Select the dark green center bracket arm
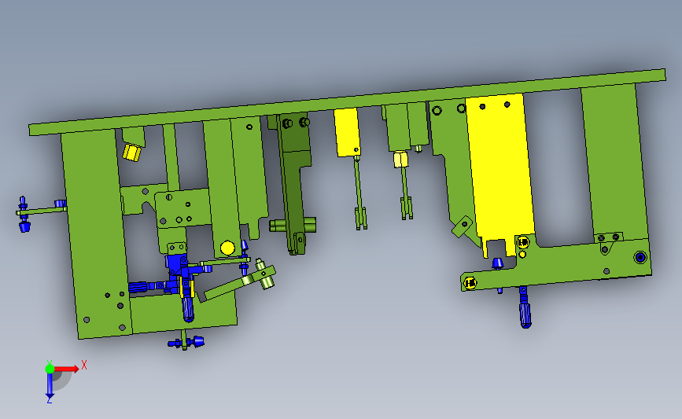Image resolution: width=682 pixels, height=419 pixels. click(293, 185)
